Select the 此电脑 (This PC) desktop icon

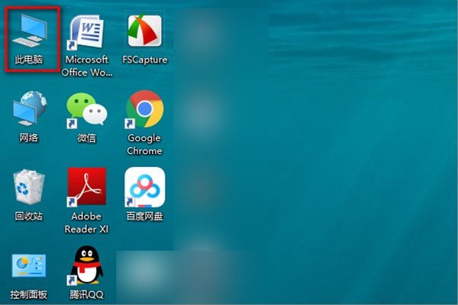point(30,31)
